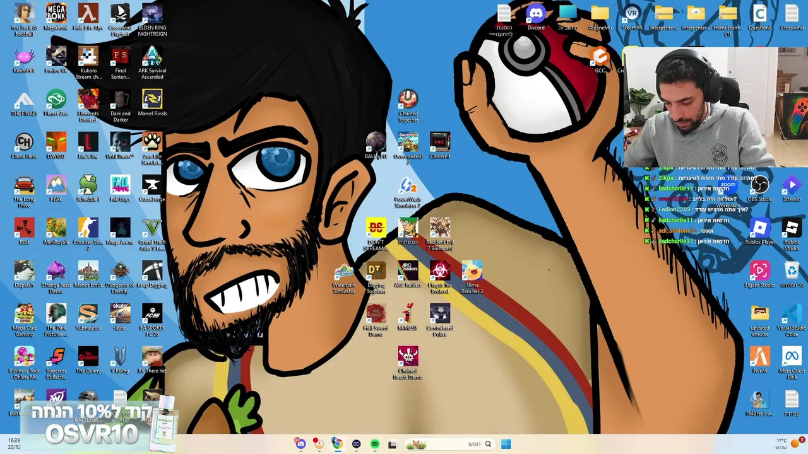
Task: Click the Planet Zoo icon
Action: tap(56, 103)
